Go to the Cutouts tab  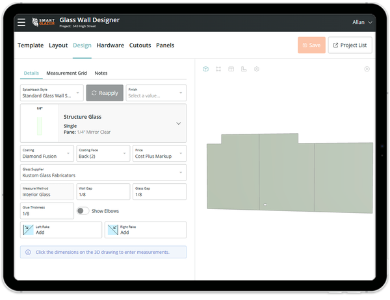pos(140,45)
